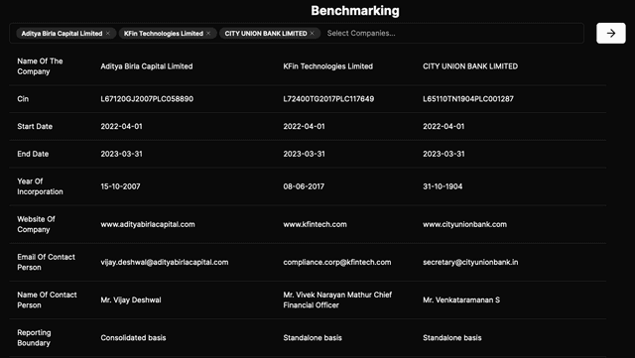Click the Start Date row label
This screenshot has height=358, width=635.
(x=35, y=126)
